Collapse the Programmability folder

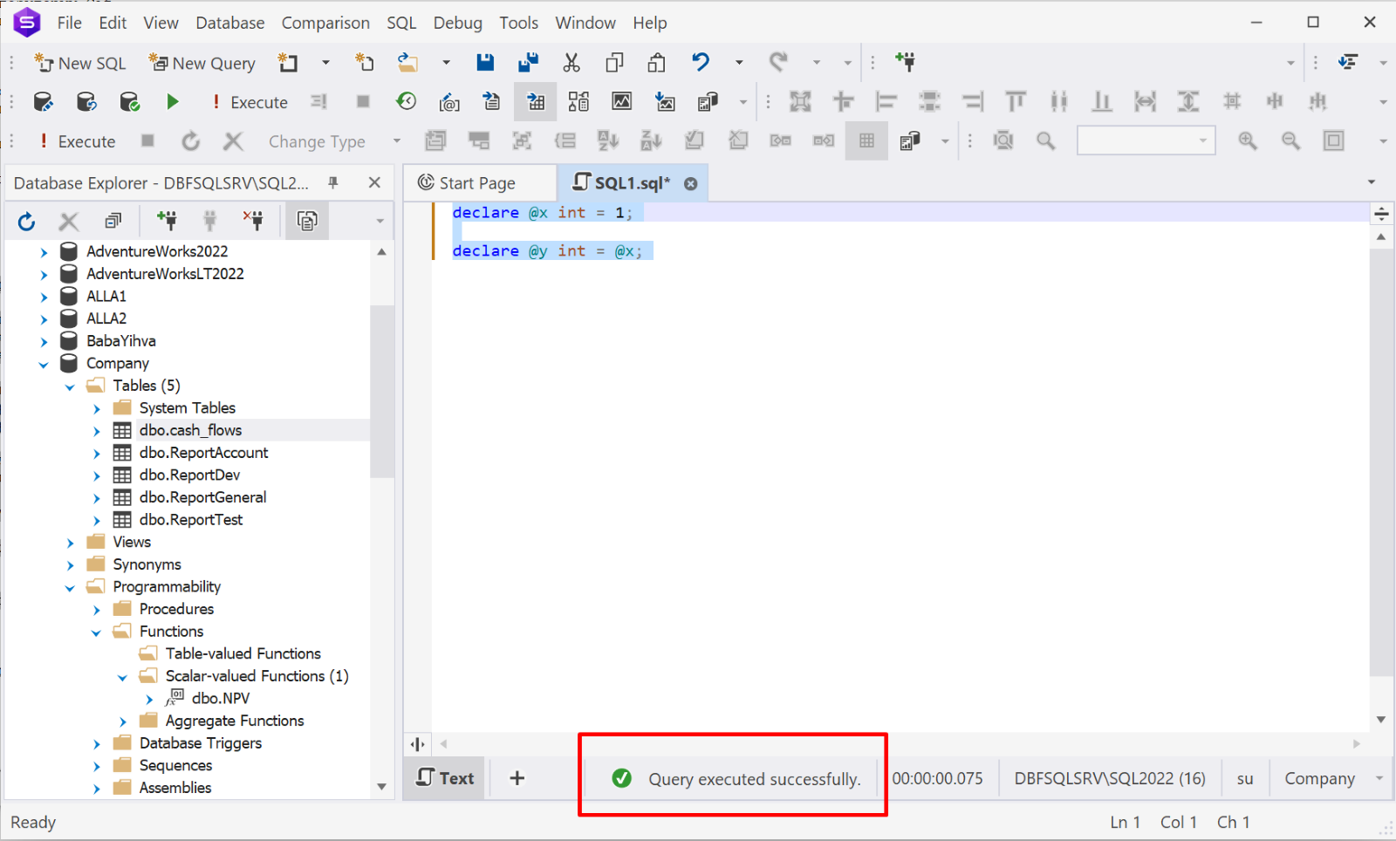(x=70, y=588)
